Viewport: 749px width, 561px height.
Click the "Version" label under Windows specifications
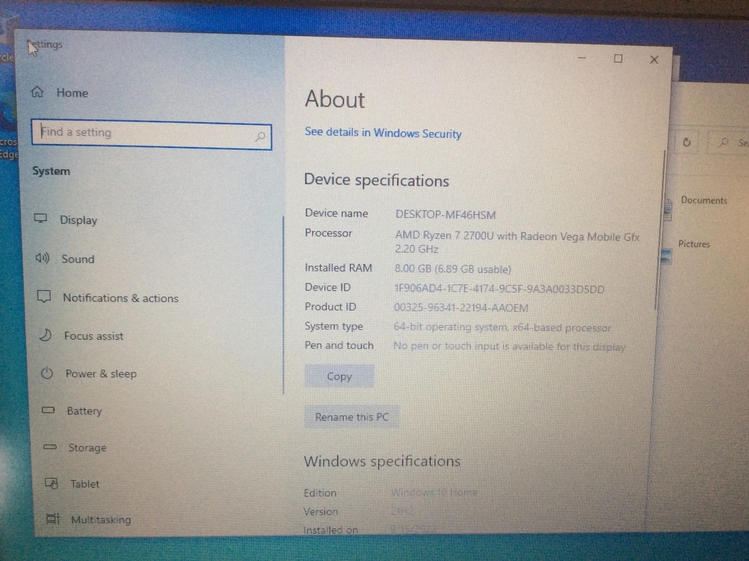(321, 512)
